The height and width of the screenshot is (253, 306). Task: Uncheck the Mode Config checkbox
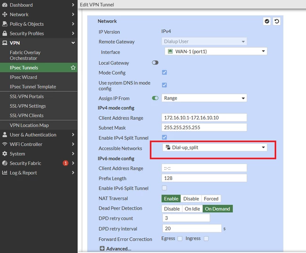tap(165, 73)
